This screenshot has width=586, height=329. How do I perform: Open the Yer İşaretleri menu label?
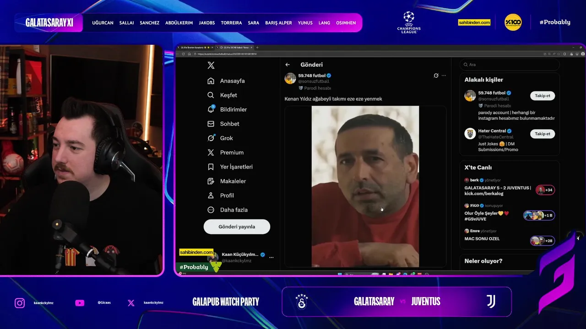(236, 167)
